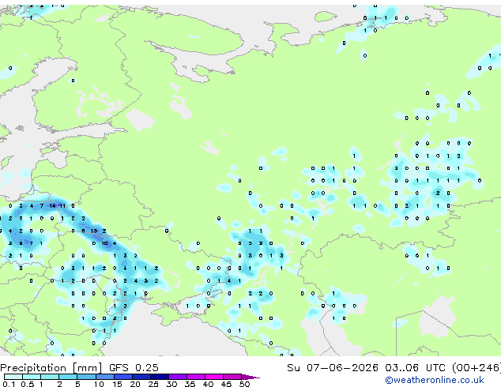
Task: Select the lightest 0.1–0.5 mm legend swatch
Action: [13, 377]
